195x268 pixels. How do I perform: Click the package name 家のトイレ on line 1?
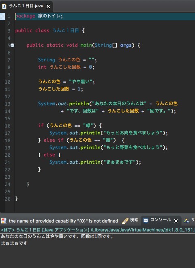pos(49,16)
